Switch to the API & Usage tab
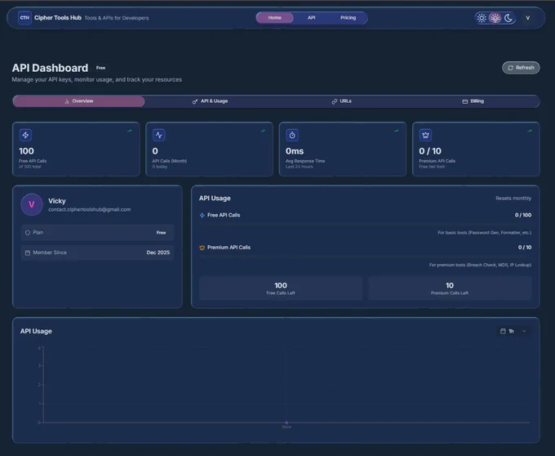Image resolution: width=555 pixels, height=456 pixels. (x=210, y=101)
